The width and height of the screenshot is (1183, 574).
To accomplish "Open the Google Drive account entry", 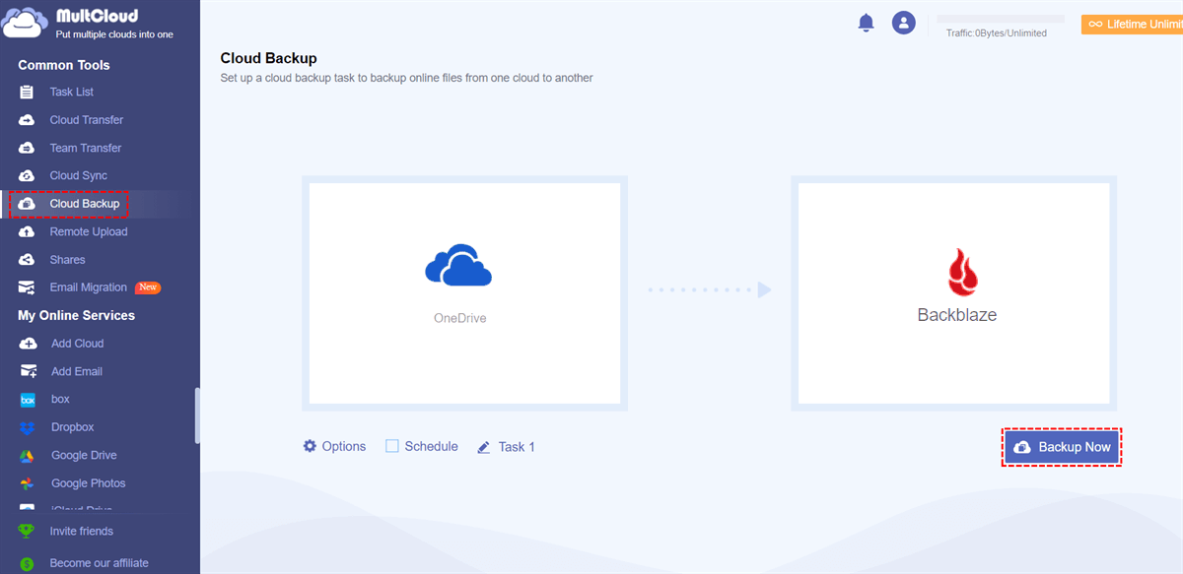I will point(84,456).
